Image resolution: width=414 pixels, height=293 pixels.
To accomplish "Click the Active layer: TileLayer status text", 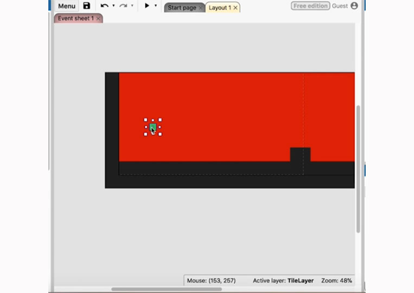I will 283,281.
